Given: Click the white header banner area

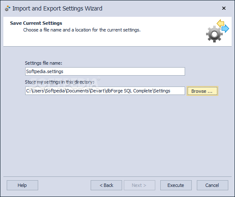Looking at the screenshot, I should pos(117,32).
